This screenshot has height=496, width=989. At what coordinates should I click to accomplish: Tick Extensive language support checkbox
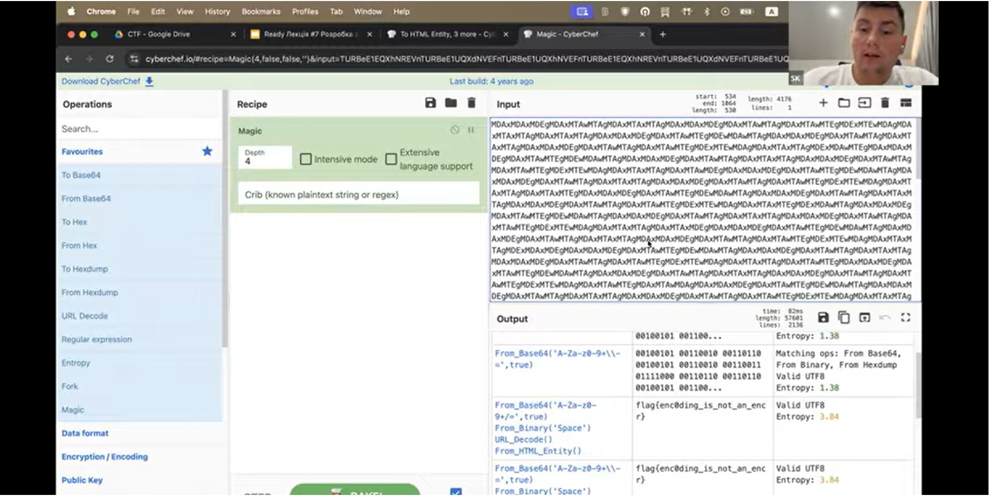(x=391, y=159)
